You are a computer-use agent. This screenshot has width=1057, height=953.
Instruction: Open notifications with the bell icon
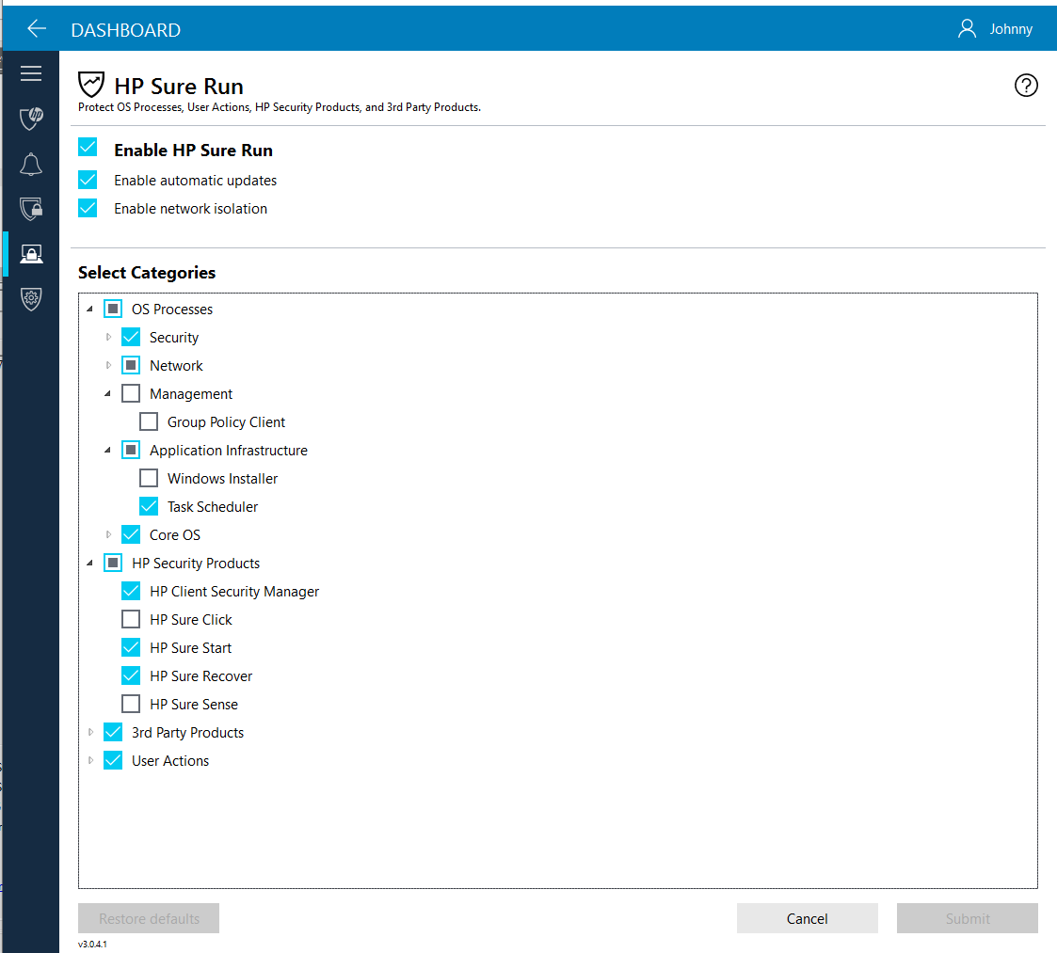(31, 164)
